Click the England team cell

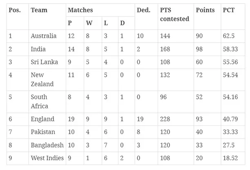42,119
